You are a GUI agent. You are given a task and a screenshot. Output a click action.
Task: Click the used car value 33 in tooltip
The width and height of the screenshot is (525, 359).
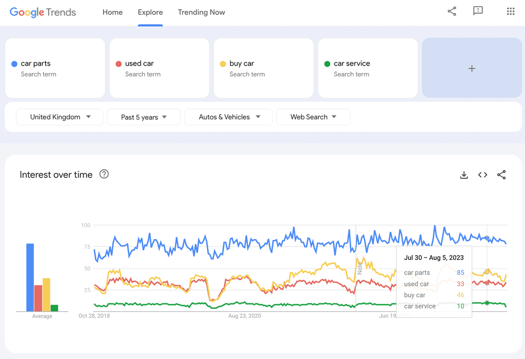point(460,284)
